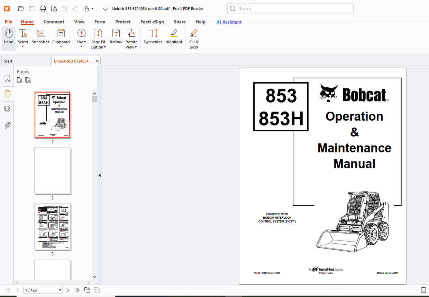Viewport: 429px width, 297px height.
Task: Collapse the Pages side panel
Action: pyautogui.click(x=99, y=175)
